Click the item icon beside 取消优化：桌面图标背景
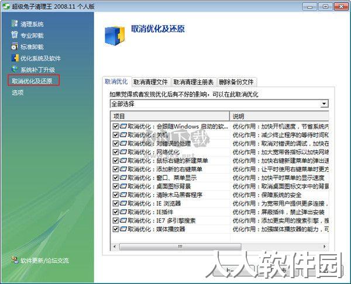 point(123,186)
